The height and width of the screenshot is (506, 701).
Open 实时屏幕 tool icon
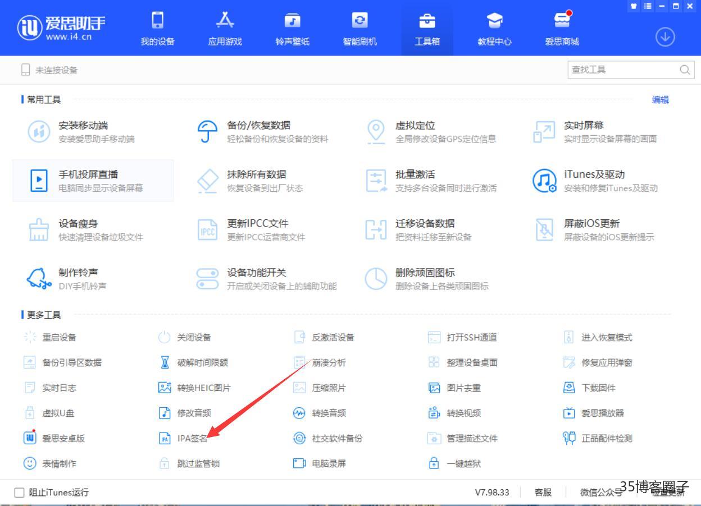tap(544, 132)
